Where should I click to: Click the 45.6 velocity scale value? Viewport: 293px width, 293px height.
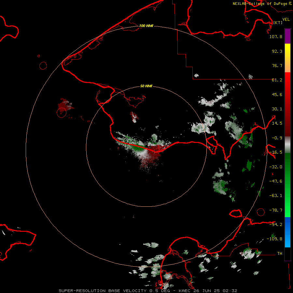tap(277, 94)
